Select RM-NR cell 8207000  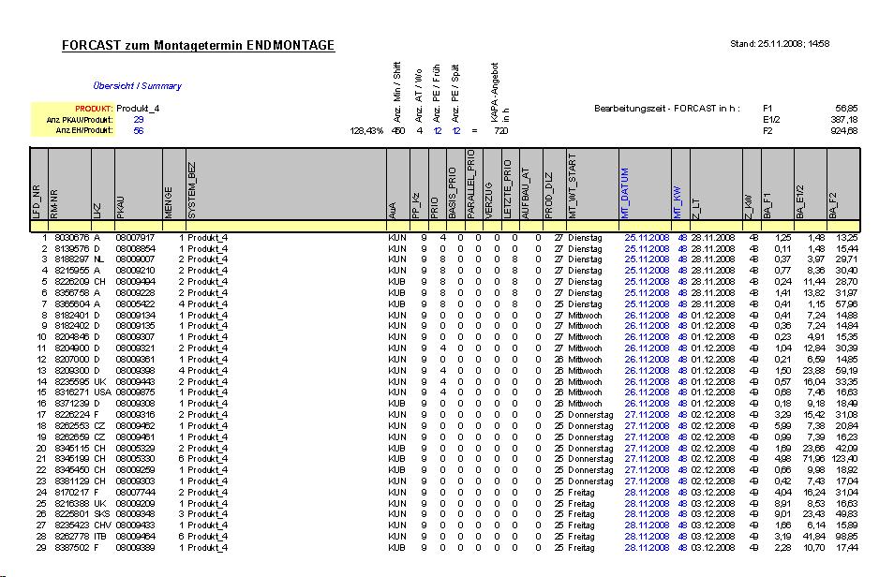pos(72,360)
